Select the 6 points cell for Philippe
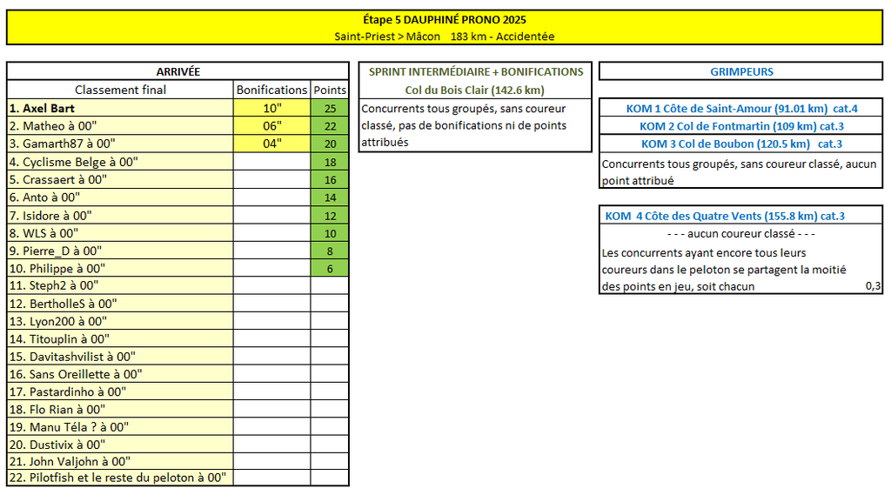 coord(330,269)
